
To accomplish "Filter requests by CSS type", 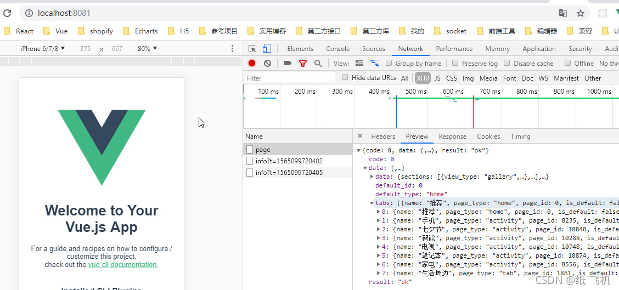I will coord(451,78).
